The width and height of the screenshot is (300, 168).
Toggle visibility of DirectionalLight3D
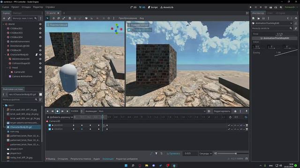(40, 46)
